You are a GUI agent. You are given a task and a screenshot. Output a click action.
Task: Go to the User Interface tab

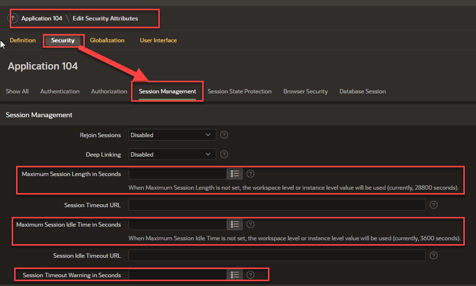158,40
